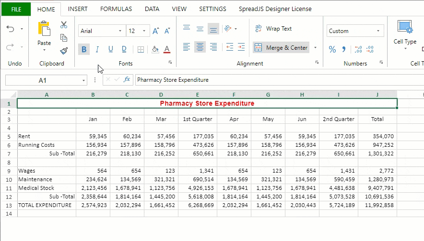Open the FILE tab

(16, 9)
